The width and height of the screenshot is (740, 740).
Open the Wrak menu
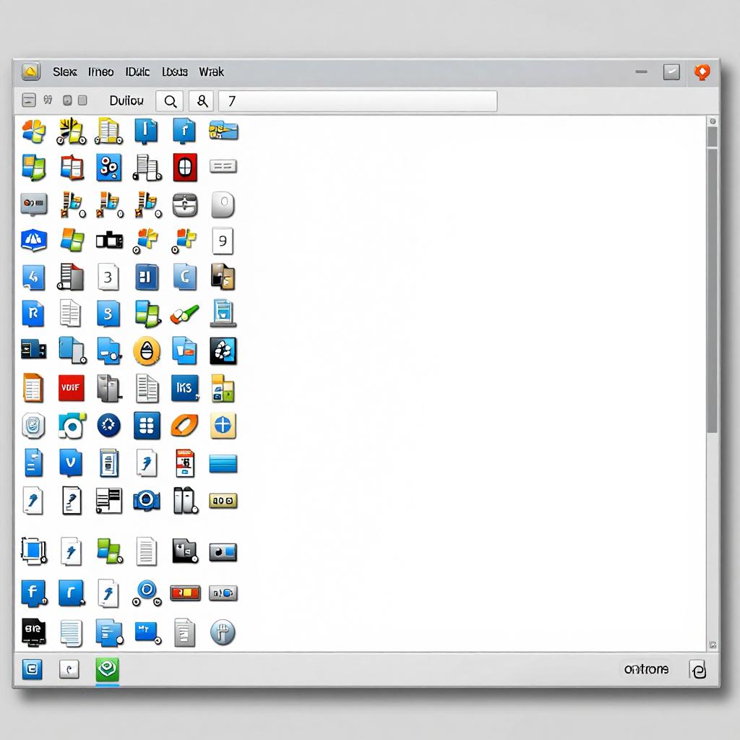pyautogui.click(x=211, y=72)
